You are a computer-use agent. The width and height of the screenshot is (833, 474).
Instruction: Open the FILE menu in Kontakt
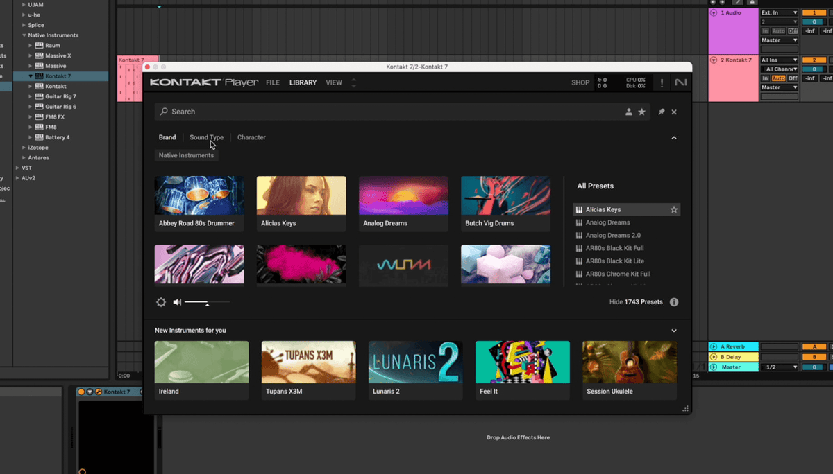[x=273, y=82]
